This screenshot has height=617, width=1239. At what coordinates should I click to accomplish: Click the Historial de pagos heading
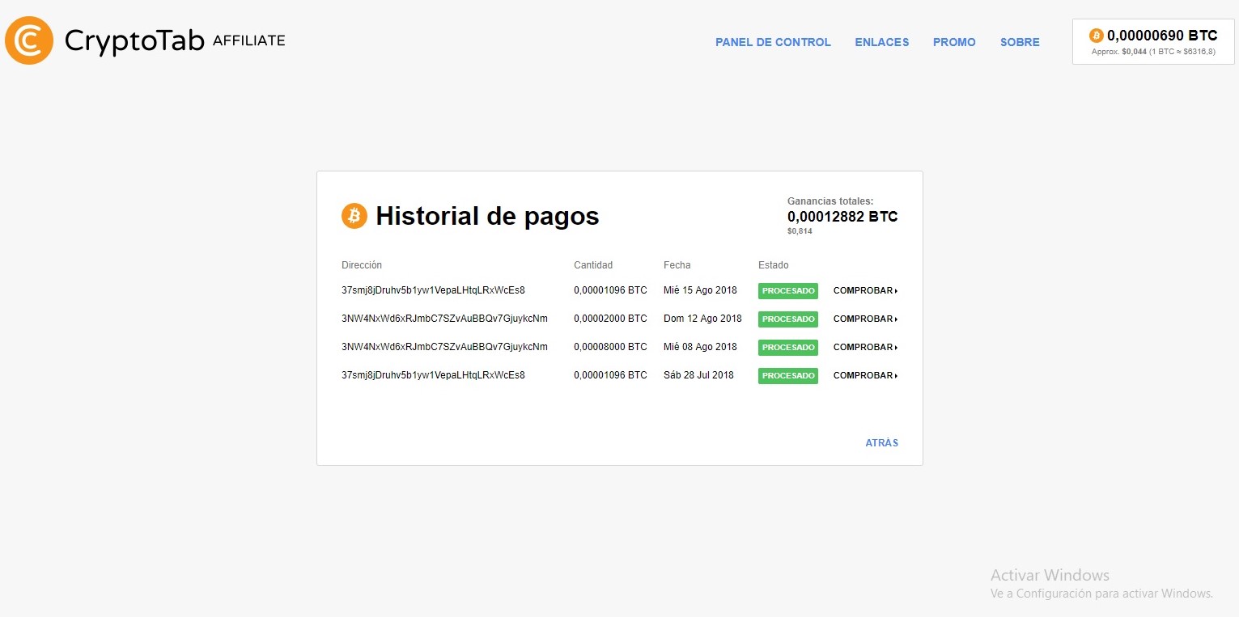click(x=487, y=216)
